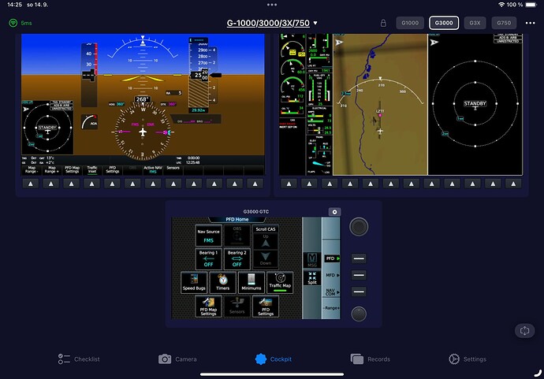Tap the MFD moving map display
544x379 pixels.
click(380, 104)
